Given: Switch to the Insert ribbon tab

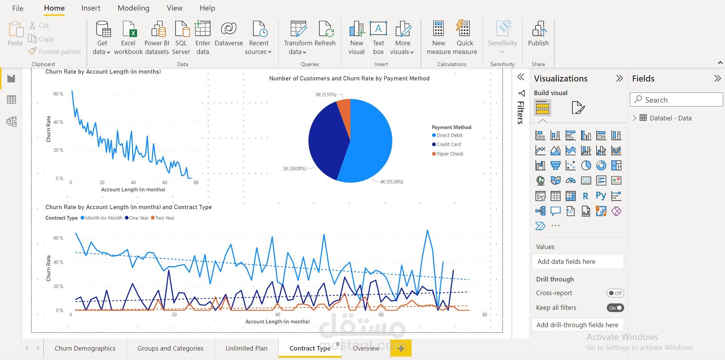Looking at the screenshot, I should coord(91,8).
